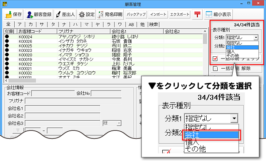Click the app icon in title bar

(5, 4)
